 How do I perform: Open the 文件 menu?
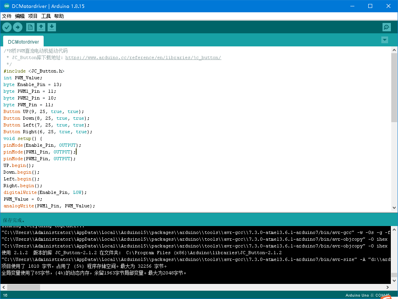click(x=7, y=16)
